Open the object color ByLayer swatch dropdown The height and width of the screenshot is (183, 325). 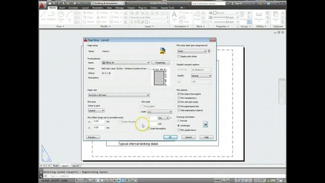pos(225,13)
